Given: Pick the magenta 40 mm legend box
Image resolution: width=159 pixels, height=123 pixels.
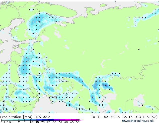Looking at the screenshot, I should coord(68,120).
